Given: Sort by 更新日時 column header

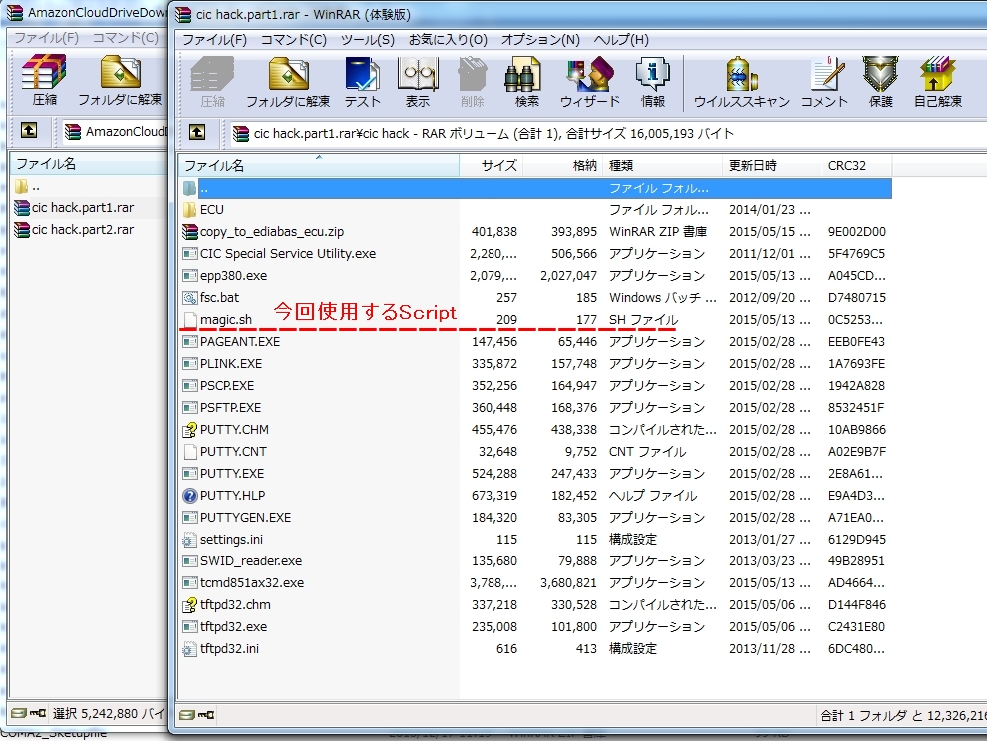Looking at the screenshot, I should click(x=772, y=165).
